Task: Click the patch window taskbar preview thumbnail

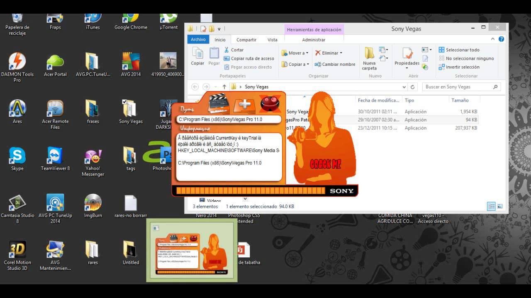Action: pos(192,250)
